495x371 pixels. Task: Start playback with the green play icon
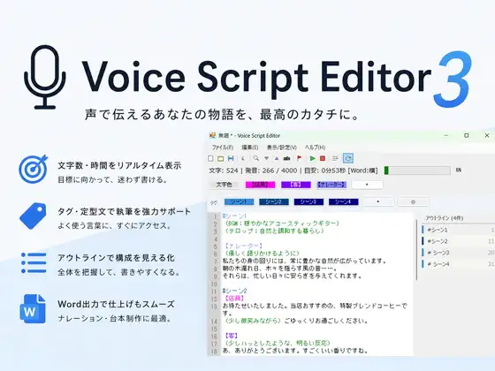(x=312, y=158)
